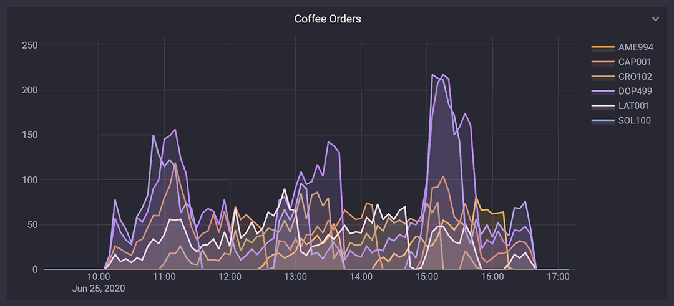
Task: Click the CAP001 orange color line swatch
Action: click(603, 62)
